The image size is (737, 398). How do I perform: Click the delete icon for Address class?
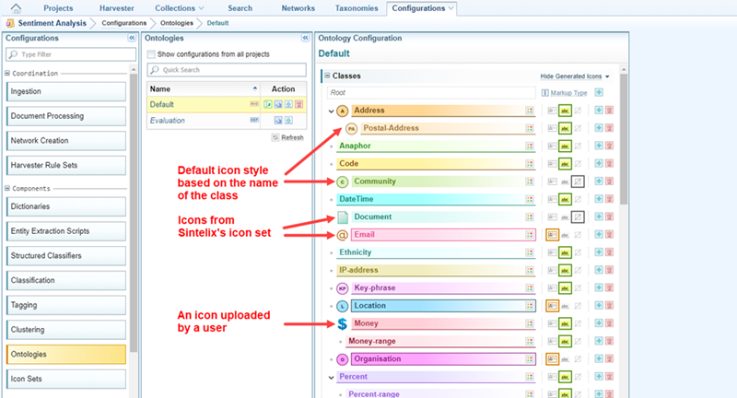(610, 111)
